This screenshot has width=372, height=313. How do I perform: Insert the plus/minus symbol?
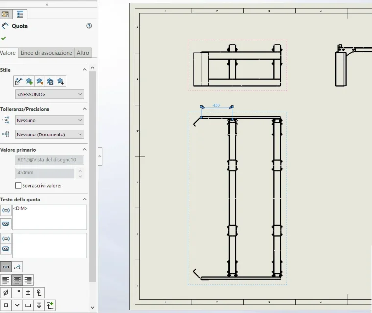pyautogui.click(x=28, y=292)
